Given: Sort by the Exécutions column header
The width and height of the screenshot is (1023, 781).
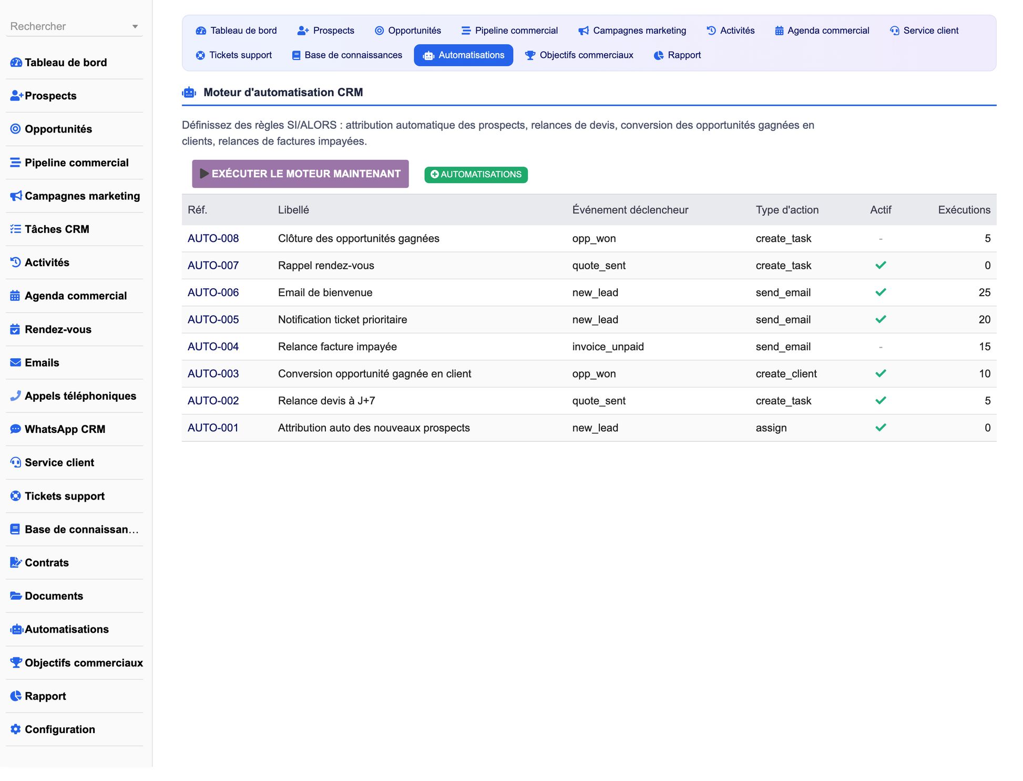Looking at the screenshot, I should pos(964,210).
